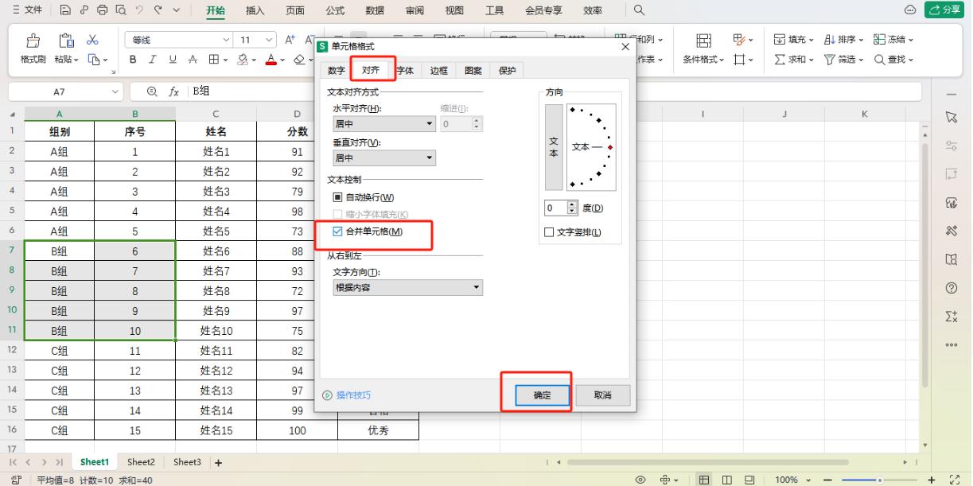Switch to Sheet2 tab

tap(141, 462)
